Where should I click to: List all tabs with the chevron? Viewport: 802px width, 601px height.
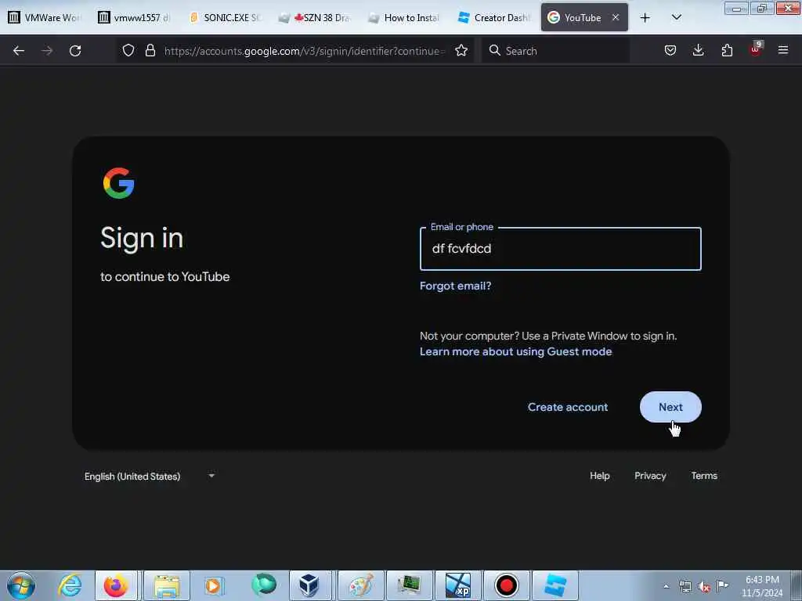[x=676, y=17]
